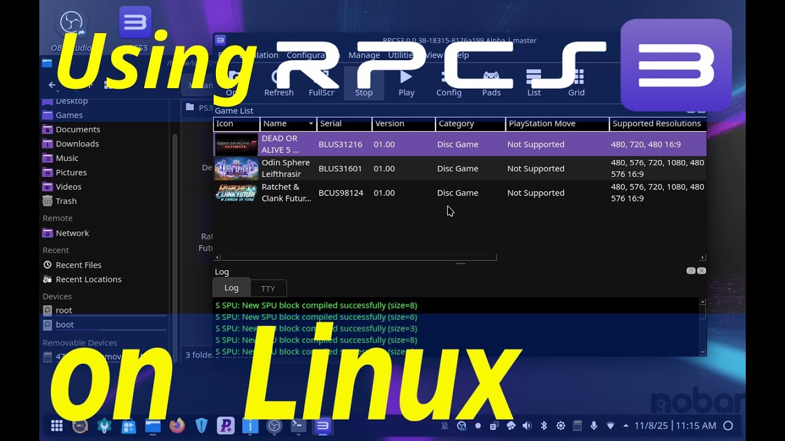Sort the game list by Serial column
785x441 pixels.
click(x=345, y=124)
